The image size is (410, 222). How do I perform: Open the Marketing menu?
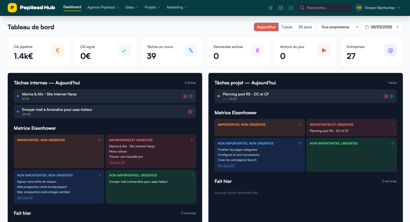coord(177,7)
